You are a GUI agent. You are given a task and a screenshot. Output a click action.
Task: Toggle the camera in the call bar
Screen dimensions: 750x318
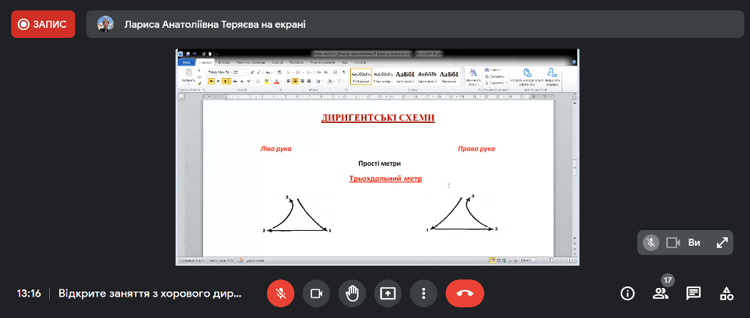coord(316,293)
